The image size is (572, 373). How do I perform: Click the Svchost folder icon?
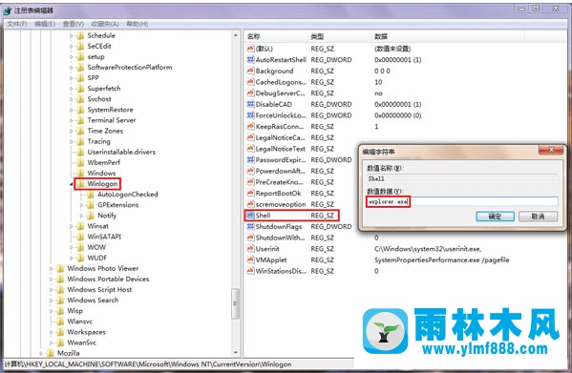coord(80,99)
